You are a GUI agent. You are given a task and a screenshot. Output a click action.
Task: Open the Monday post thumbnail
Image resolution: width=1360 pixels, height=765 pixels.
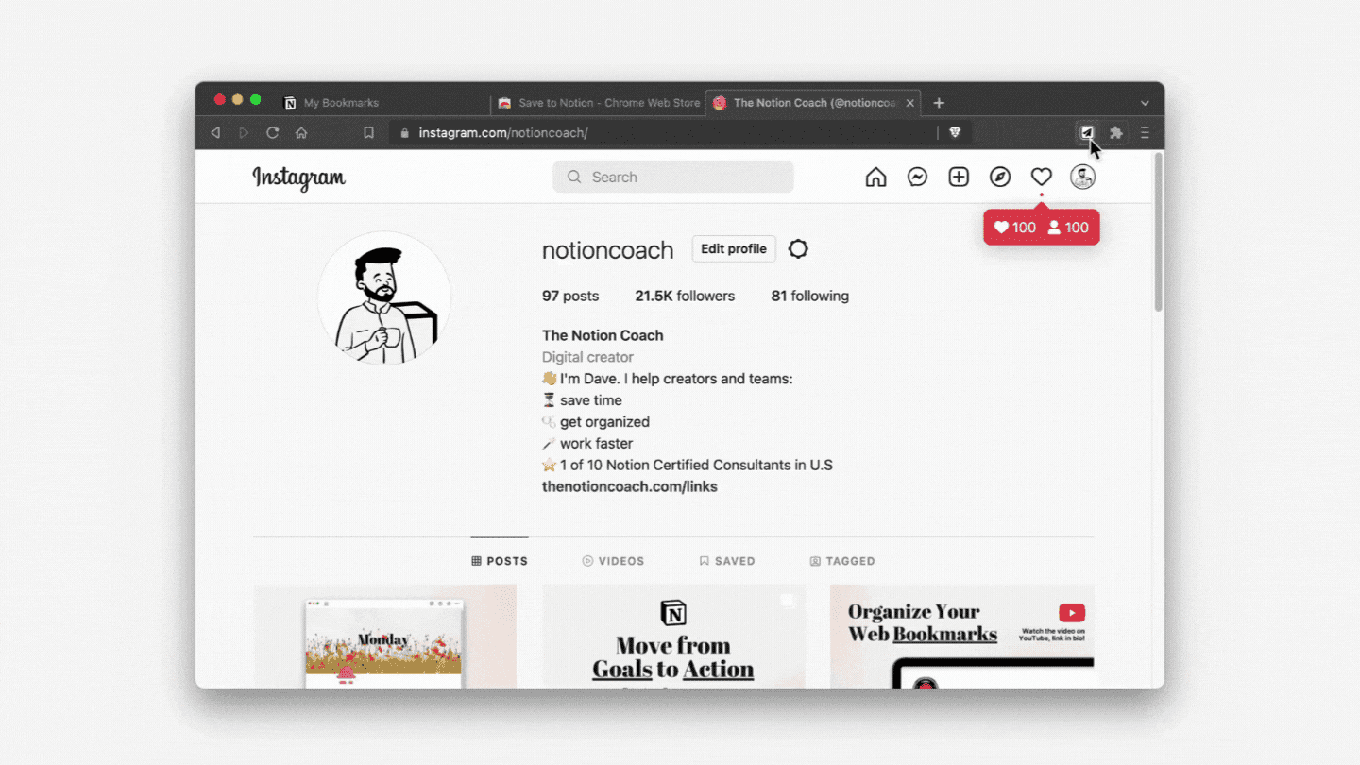(385, 637)
